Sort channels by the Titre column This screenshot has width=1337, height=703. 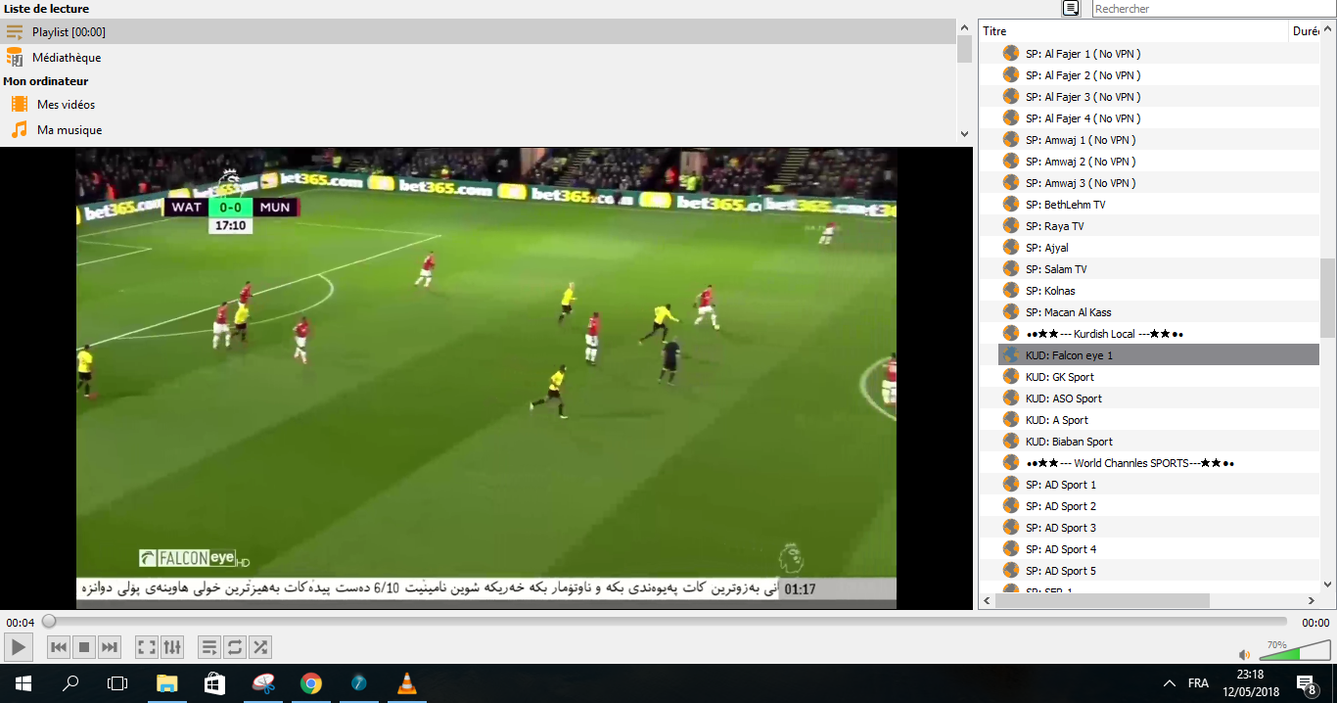tap(993, 30)
